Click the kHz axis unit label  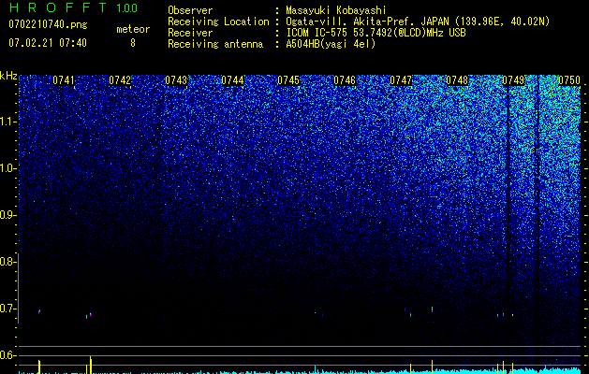point(8,76)
